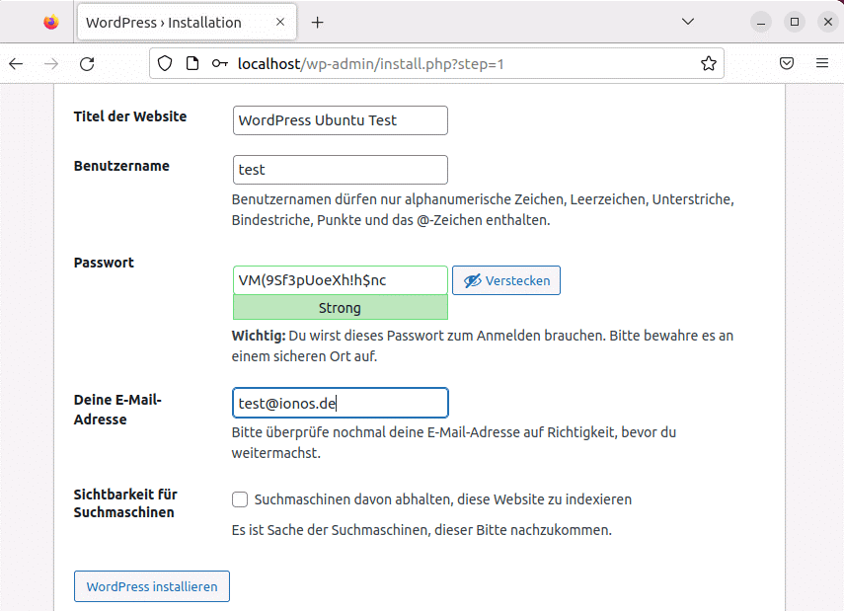Bookmark this page with the star icon

709,63
